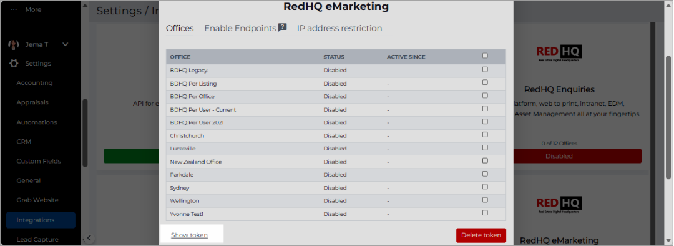
Task: Open General in settings sidebar
Action: tap(28, 180)
